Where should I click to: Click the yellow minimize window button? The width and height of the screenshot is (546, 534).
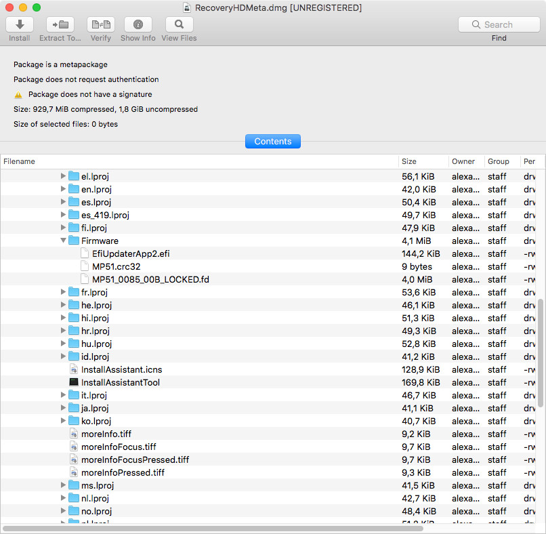23,7
